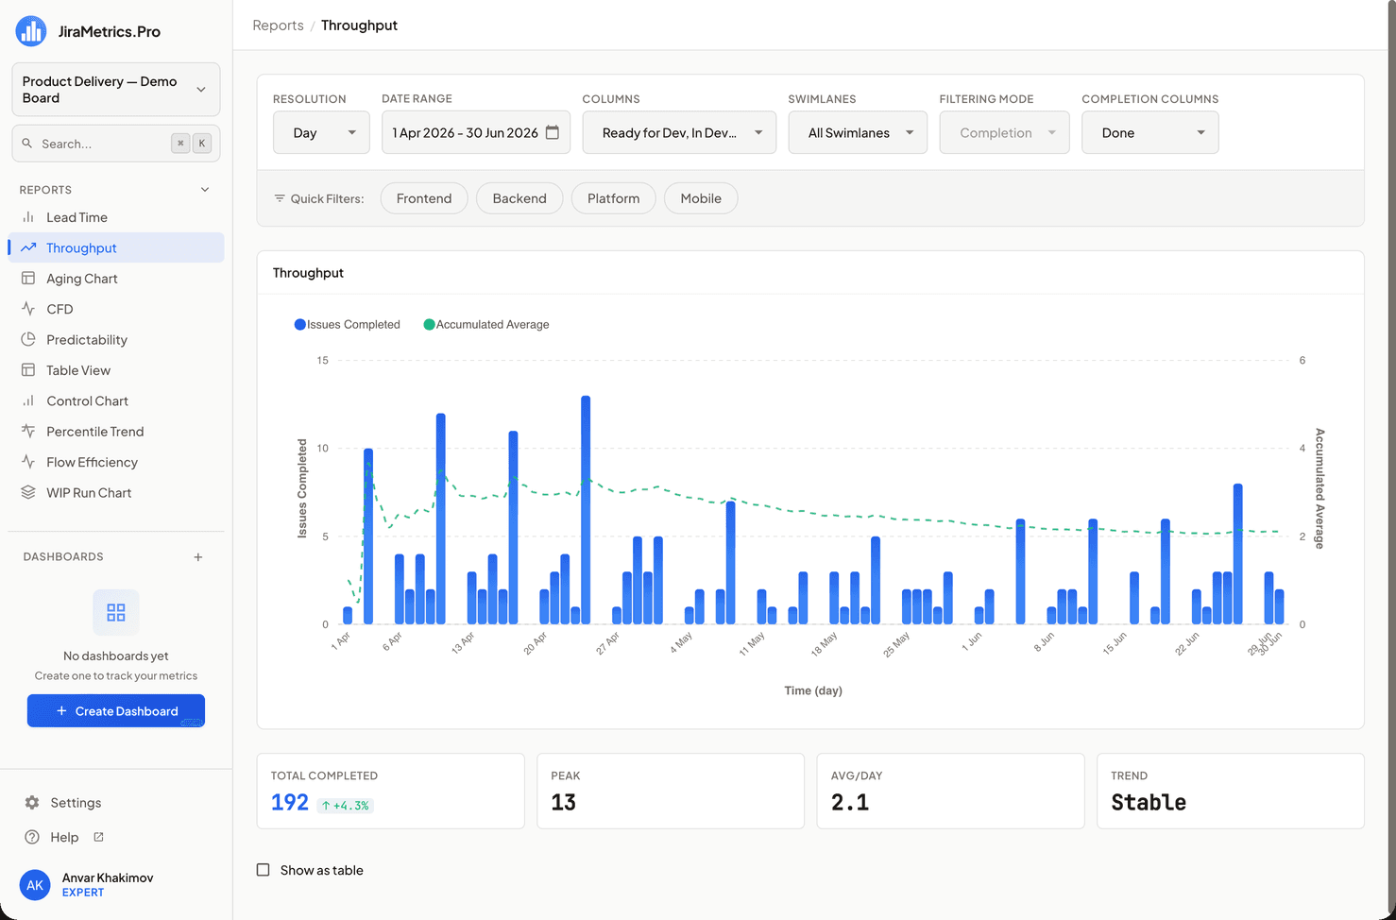
Task: Click the Trend Stable stat card
Action: (1231, 792)
